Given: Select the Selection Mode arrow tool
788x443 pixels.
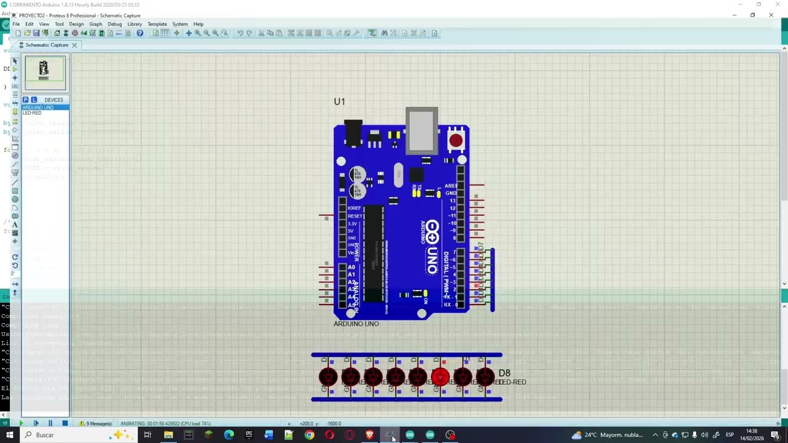Looking at the screenshot, I should coord(15,60).
